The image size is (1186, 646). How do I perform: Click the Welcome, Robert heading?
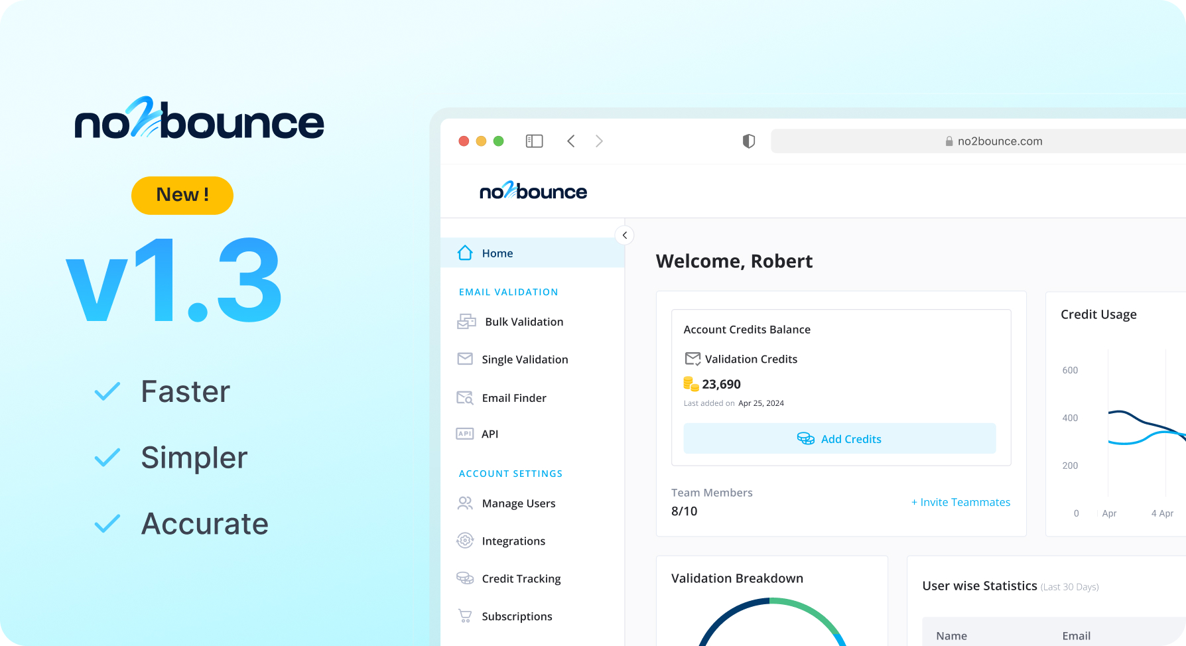pos(734,261)
